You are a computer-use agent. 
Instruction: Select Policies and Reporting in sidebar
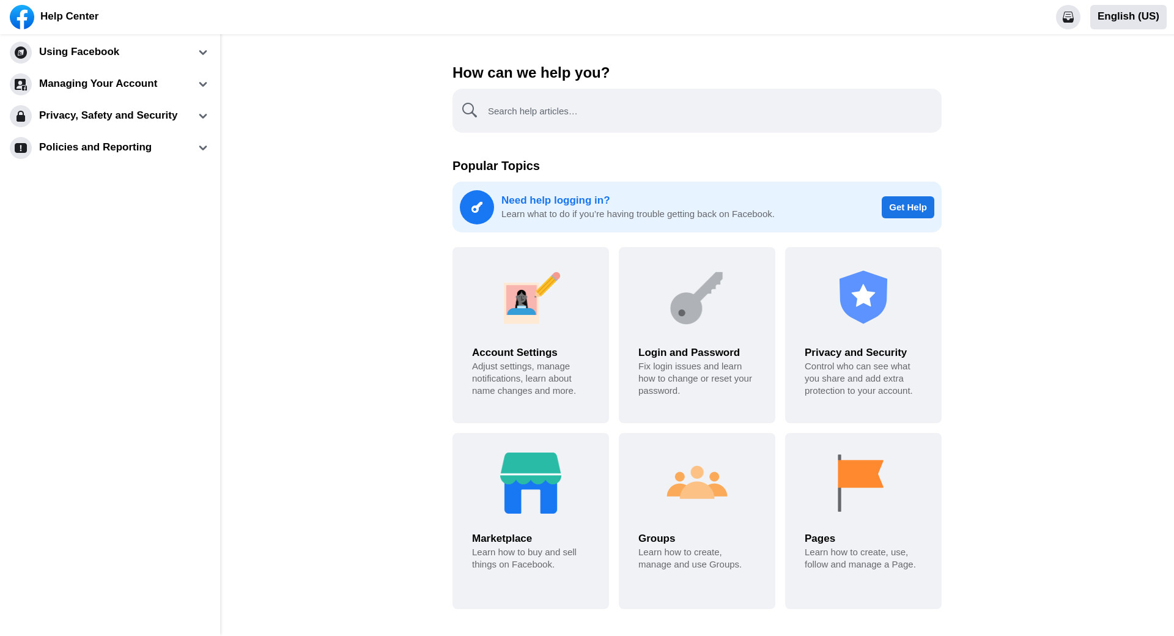[95, 147]
